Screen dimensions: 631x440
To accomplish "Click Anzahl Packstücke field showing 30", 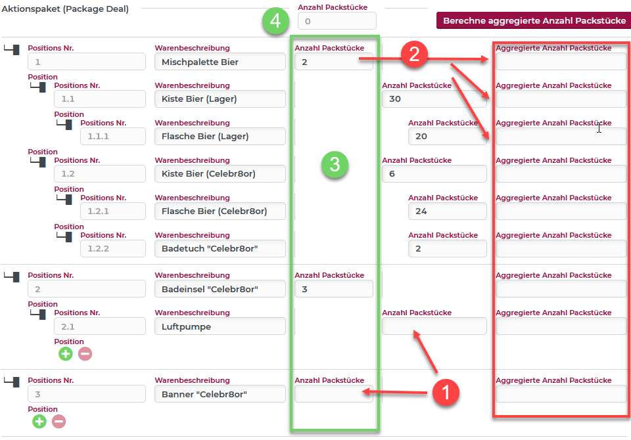I will (434, 99).
